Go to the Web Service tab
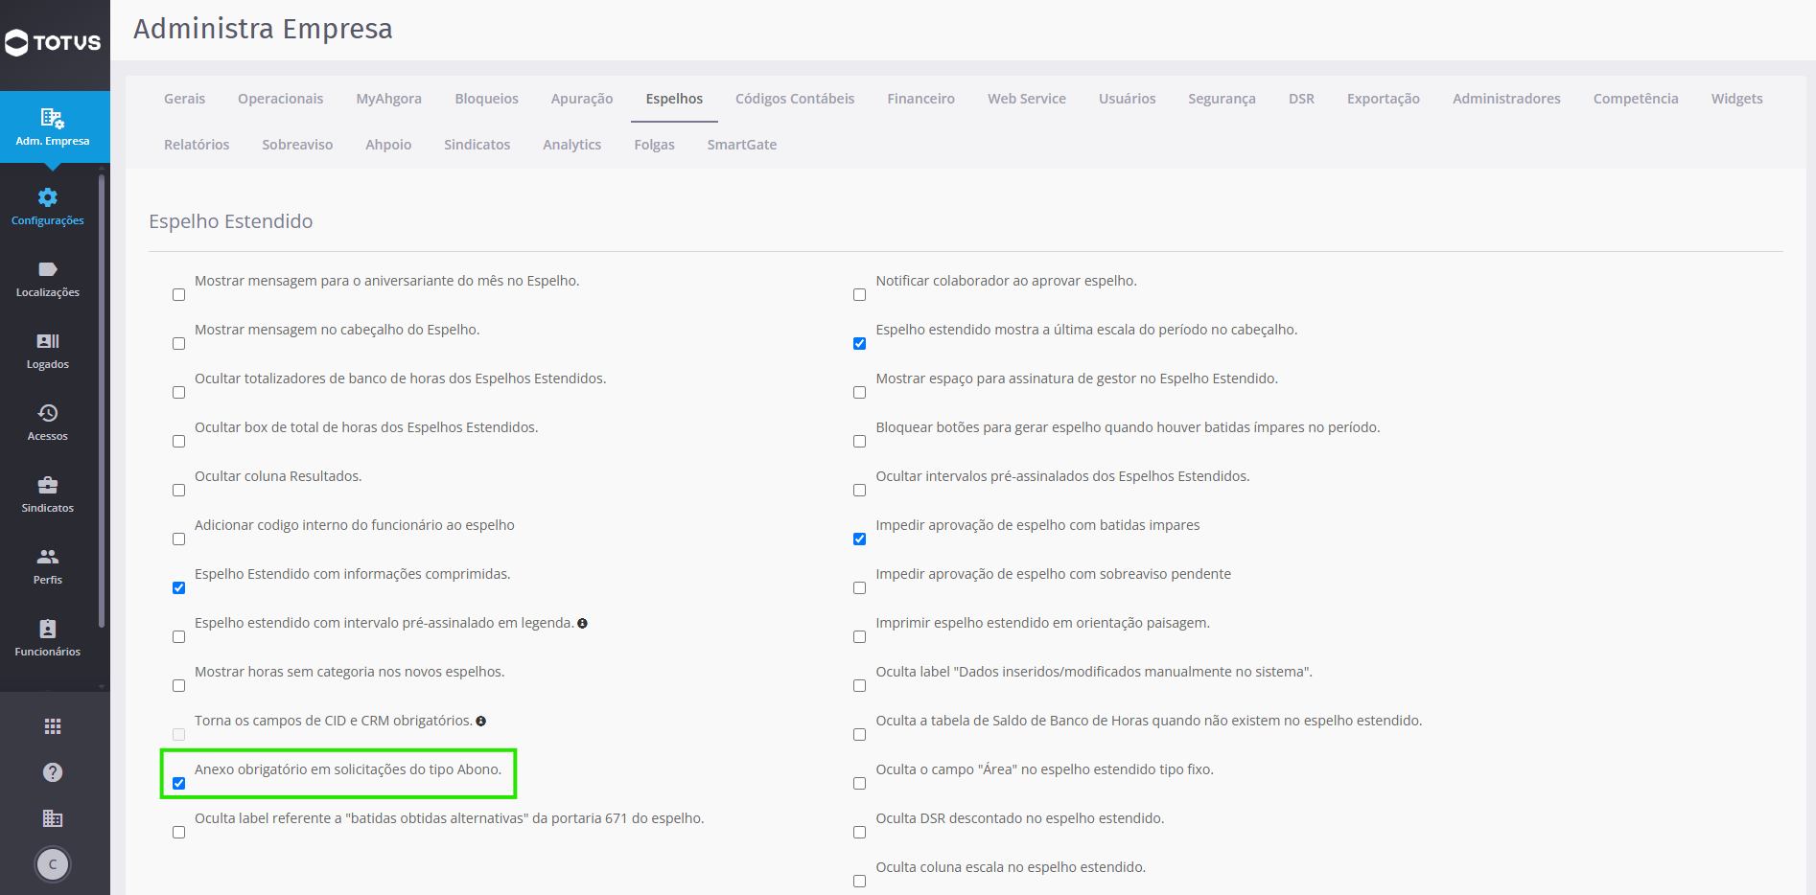Screen dimensions: 1816x895 point(1026,99)
